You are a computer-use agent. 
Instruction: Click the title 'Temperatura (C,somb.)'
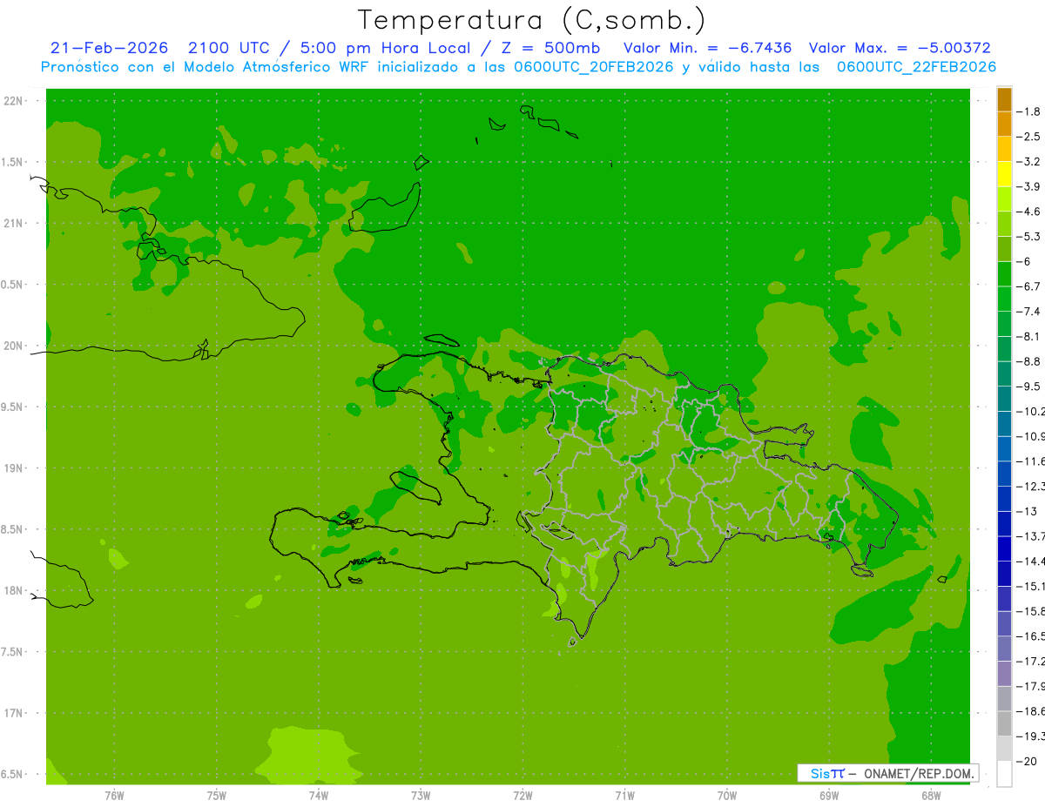pyautogui.click(x=532, y=20)
